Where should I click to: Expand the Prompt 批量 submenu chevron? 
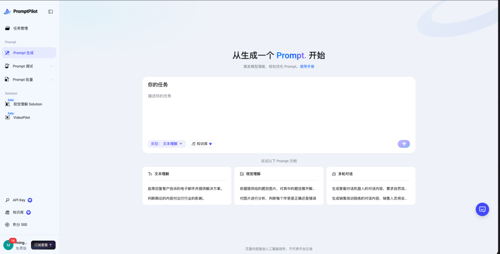51,80
